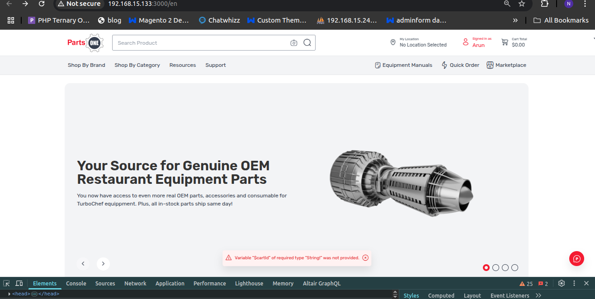
Task: Expand the hidden bookmarks chevron
Action: [515, 20]
